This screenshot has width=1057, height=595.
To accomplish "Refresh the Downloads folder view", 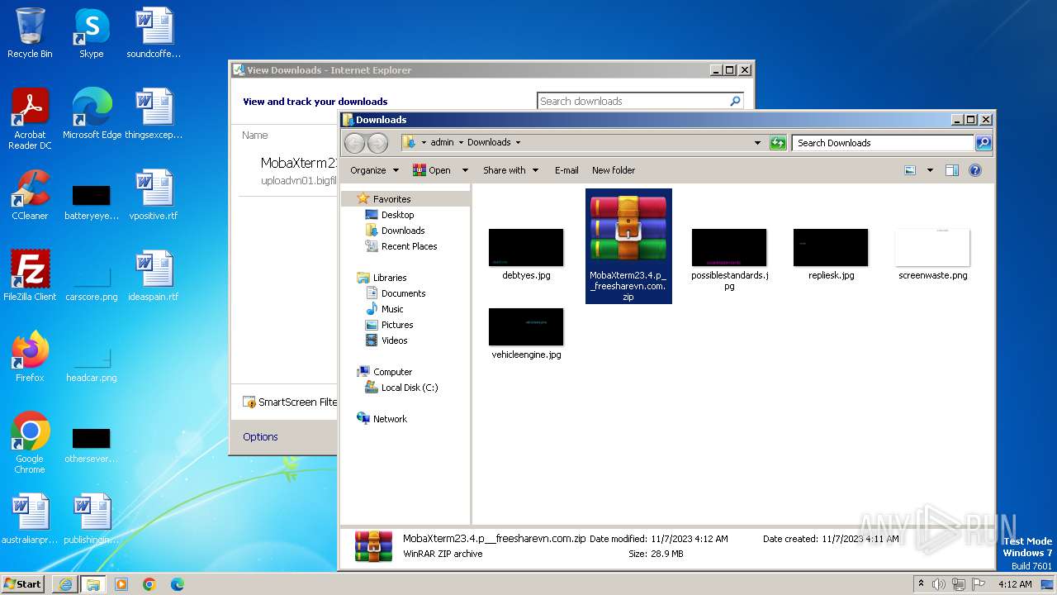I will pos(778,143).
